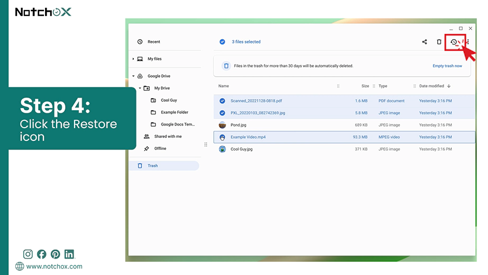Open the Pinterest icon link
The height and width of the screenshot is (275, 488).
click(56, 254)
